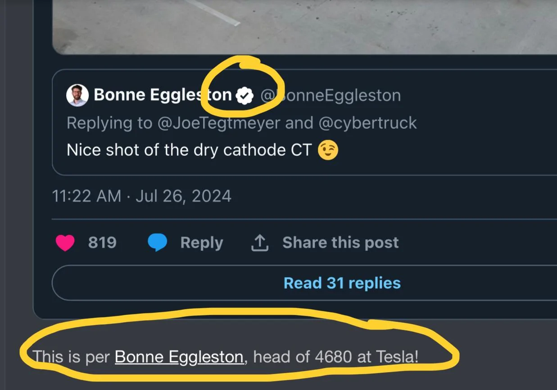Click the blue reply speech bubble icon
The width and height of the screenshot is (557, 390).
pyautogui.click(x=157, y=243)
